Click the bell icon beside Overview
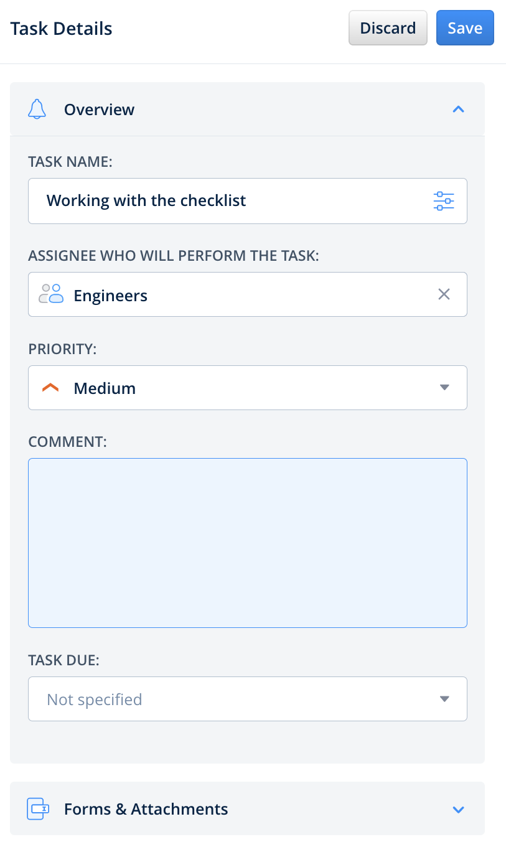 [x=37, y=110]
